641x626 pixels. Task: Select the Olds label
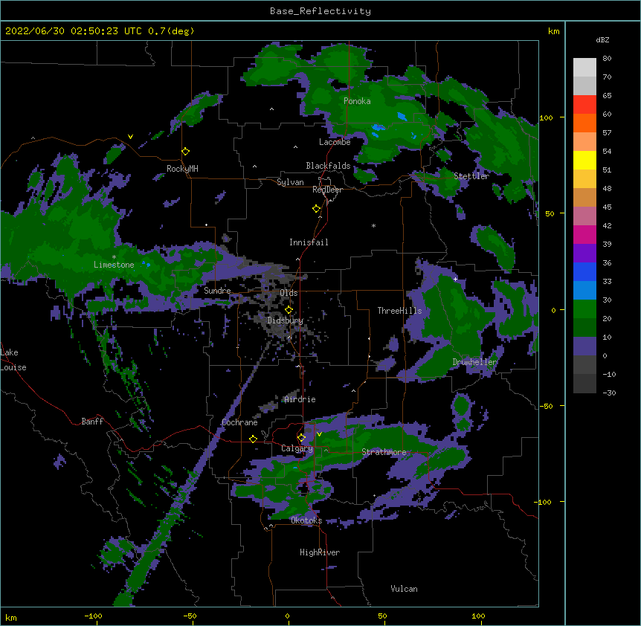coord(289,293)
